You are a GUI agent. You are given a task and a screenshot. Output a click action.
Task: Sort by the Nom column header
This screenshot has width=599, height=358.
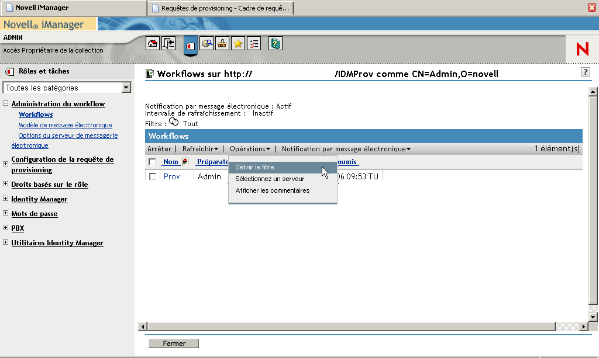click(x=170, y=162)
